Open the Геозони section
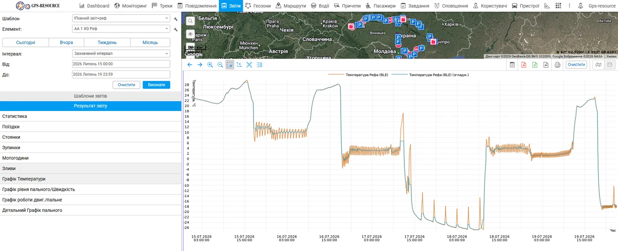This screenshot has width=618, height=251. coord(258,6)
